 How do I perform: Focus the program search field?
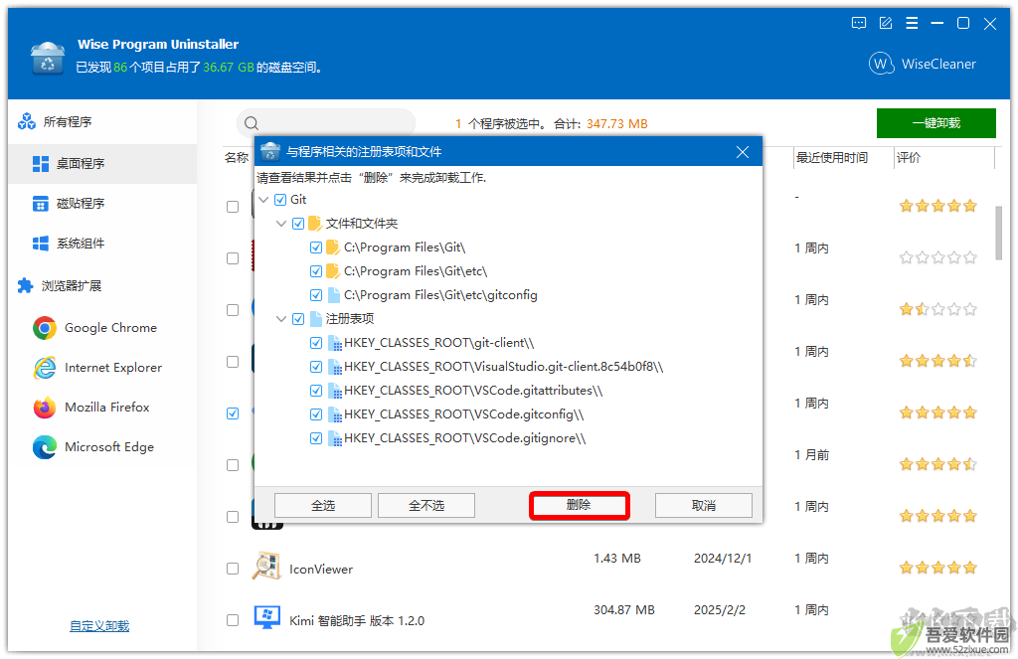(x=326, y=123)
